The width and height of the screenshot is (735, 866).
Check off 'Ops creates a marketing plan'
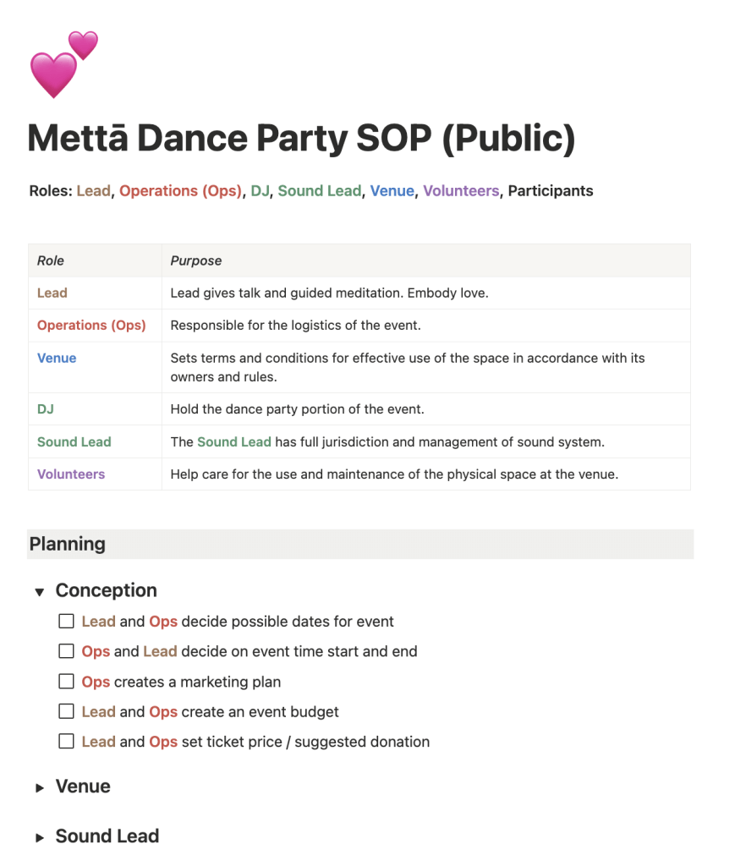point(66,682)
